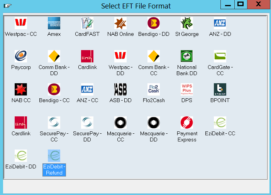271x195 pixels.
Task: Click the National Bank DD icon
Action: (x=187, y=56)
